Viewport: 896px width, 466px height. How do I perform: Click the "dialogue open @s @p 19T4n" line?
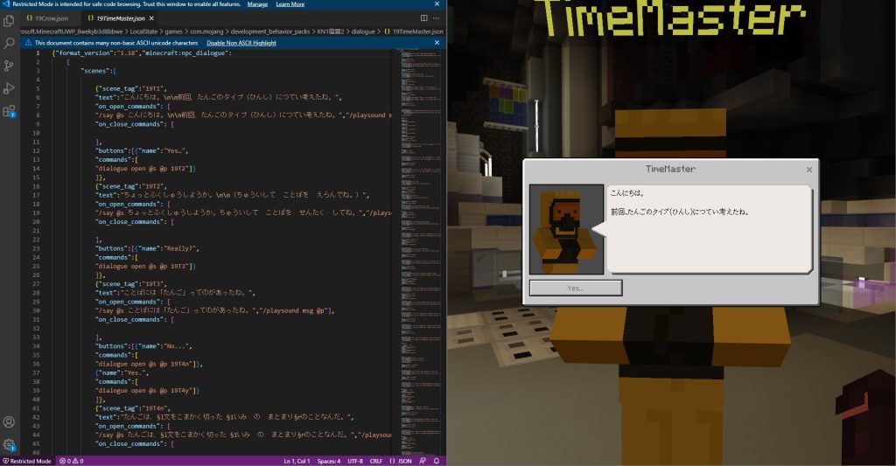tap(149, 364)
